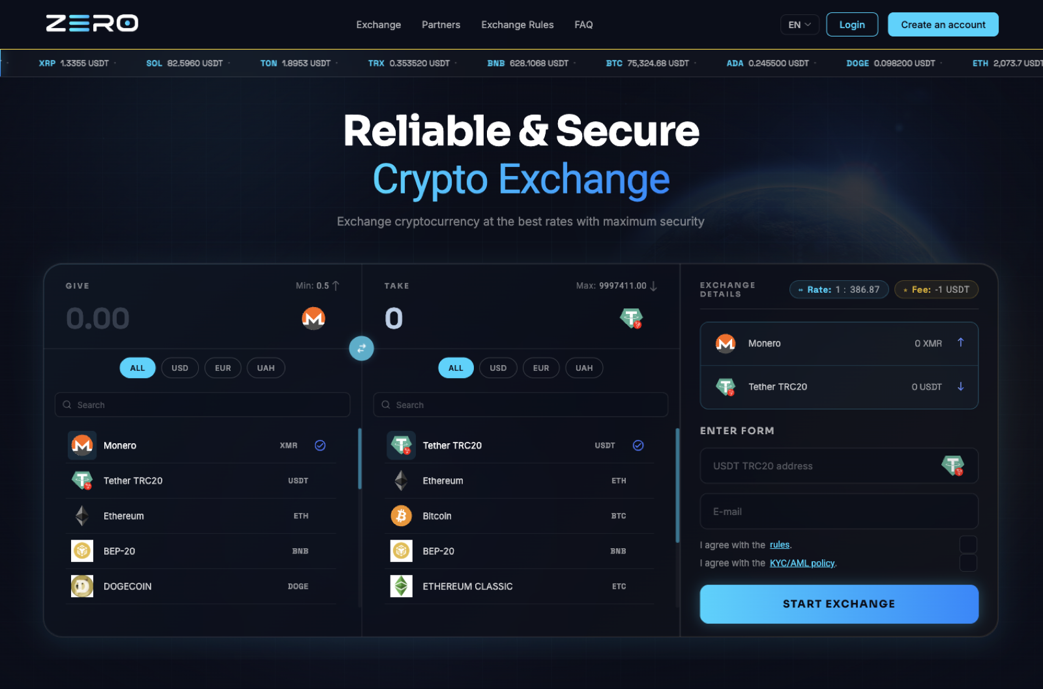Click the Ethereum Classic icon in the Take list
1043x689 pixels.
click(402, 586)
